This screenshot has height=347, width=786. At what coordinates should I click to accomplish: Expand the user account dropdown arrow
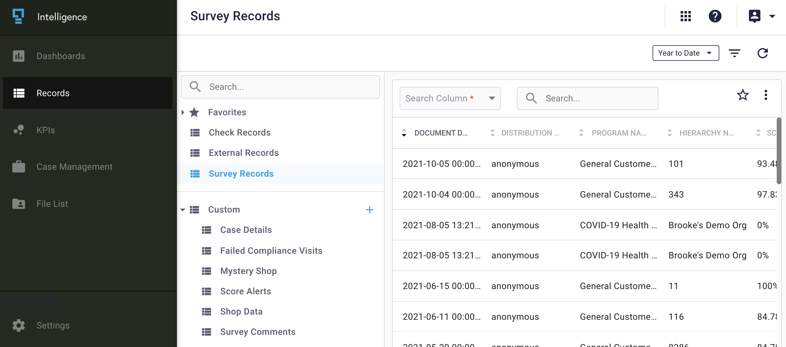coord(772,17)
